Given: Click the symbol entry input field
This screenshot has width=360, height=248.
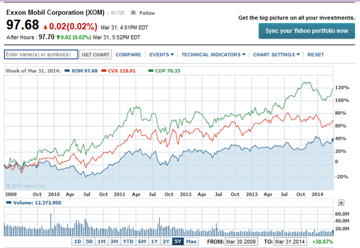Looking at the screenshot, I should pos(41,55).
